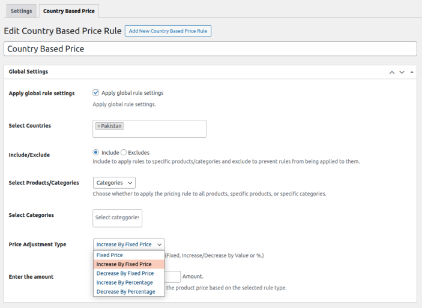This screenshot has height=308, width=422.
Task: Choose Increase By Percentage option
Action: coord(129,282)
